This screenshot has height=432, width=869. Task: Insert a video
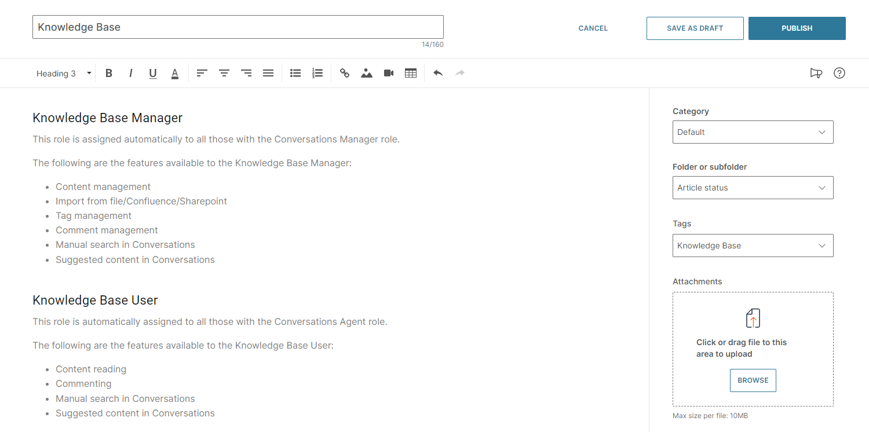click(x=389, y=74)
